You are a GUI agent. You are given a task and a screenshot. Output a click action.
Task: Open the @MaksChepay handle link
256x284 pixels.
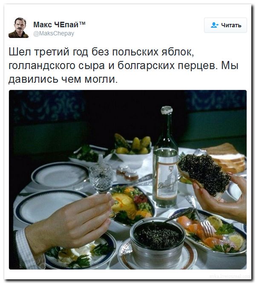click(54, 34)
